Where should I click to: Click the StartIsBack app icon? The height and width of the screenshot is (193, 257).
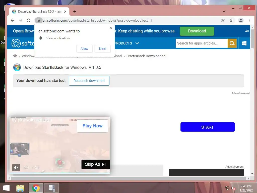17,67
